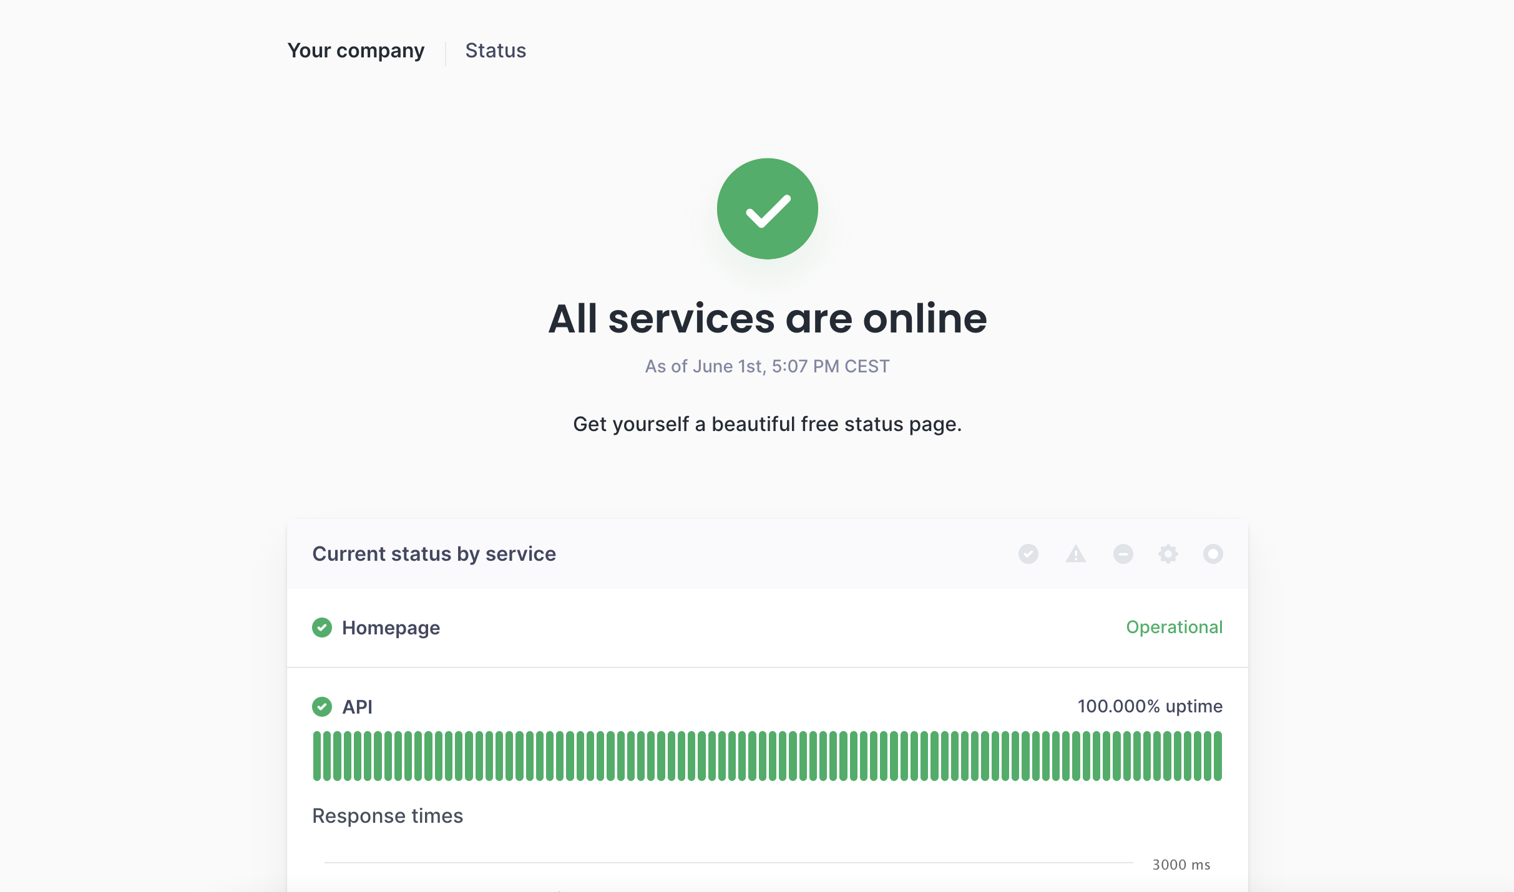Image resolution: width=1514 pixels, height=892 pixels.
Task: Click the green status indicator beside API
Action: pyautogui.click(x=322, y=707)
